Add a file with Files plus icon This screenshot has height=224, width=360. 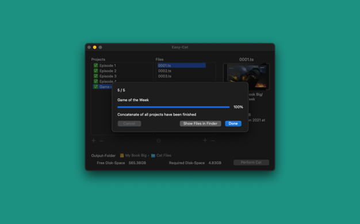[205, 140]
